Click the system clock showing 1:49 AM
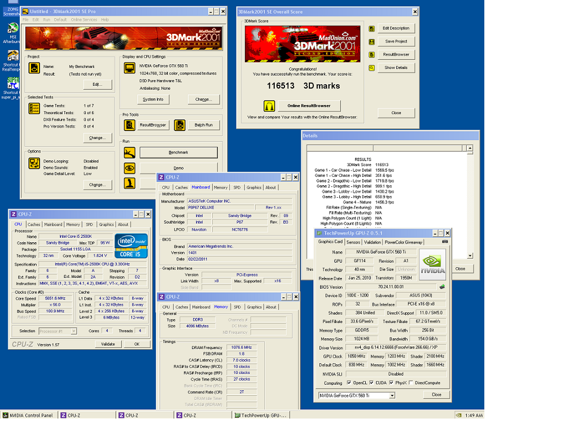 (x=474, y=415)
